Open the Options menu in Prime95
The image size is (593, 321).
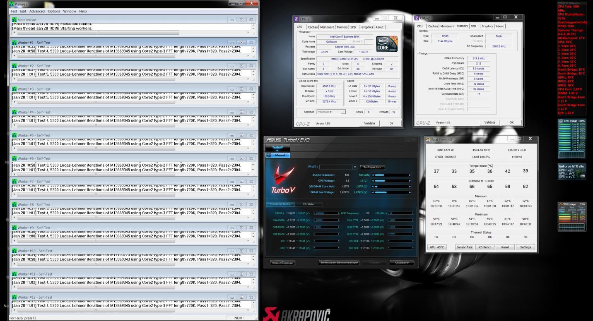pos(54,11)
